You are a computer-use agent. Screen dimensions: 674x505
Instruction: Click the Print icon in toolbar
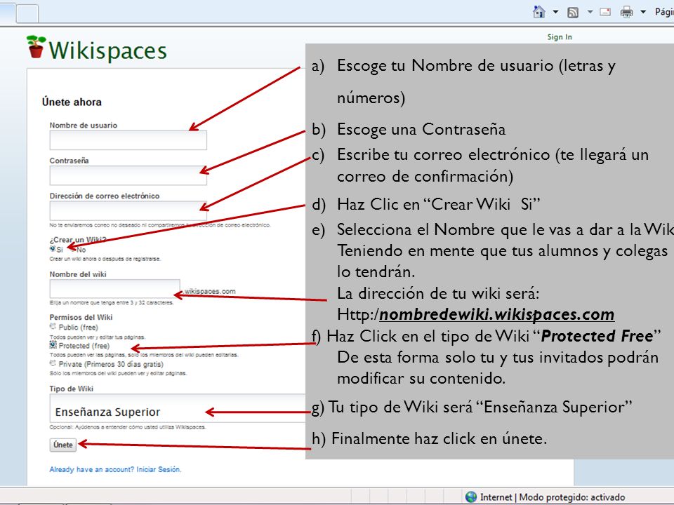(626, 12)
